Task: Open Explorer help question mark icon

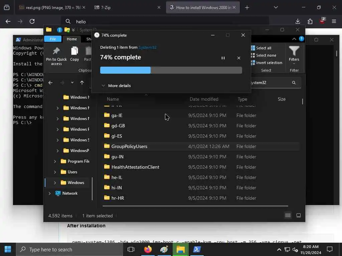Action: 302,39
